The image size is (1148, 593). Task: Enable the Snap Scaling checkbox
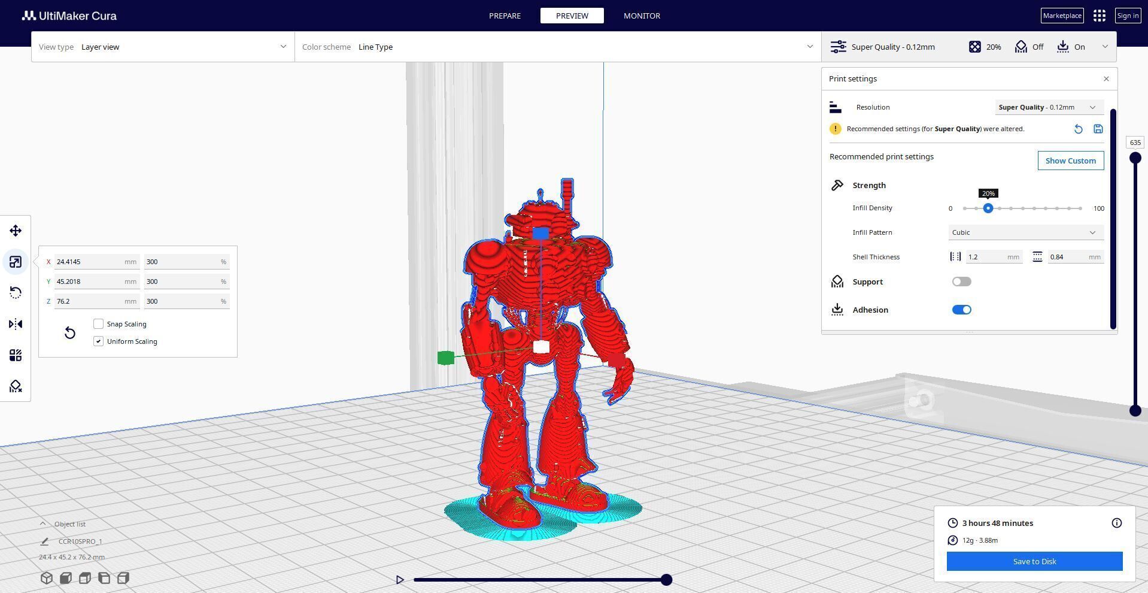pos(98,324)
